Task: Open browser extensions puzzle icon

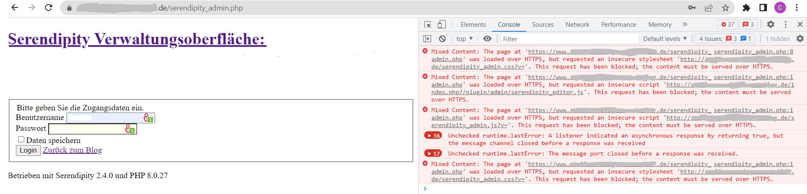Action: tap(746, 8)
